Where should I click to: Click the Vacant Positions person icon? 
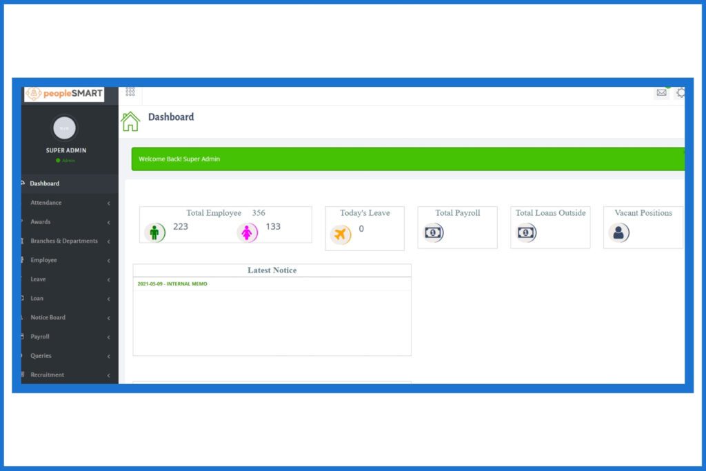click(618, 233)
